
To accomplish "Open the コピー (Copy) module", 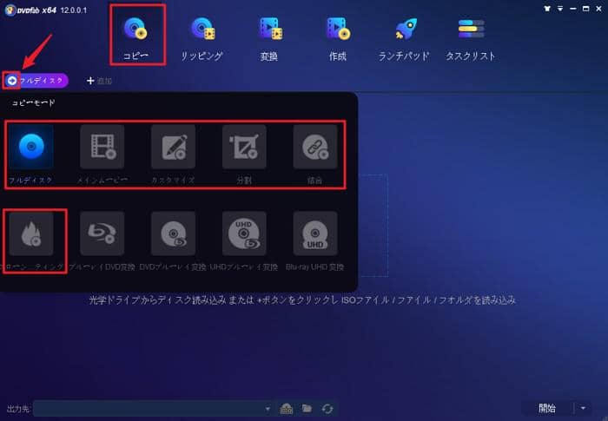I will [137, 37].
